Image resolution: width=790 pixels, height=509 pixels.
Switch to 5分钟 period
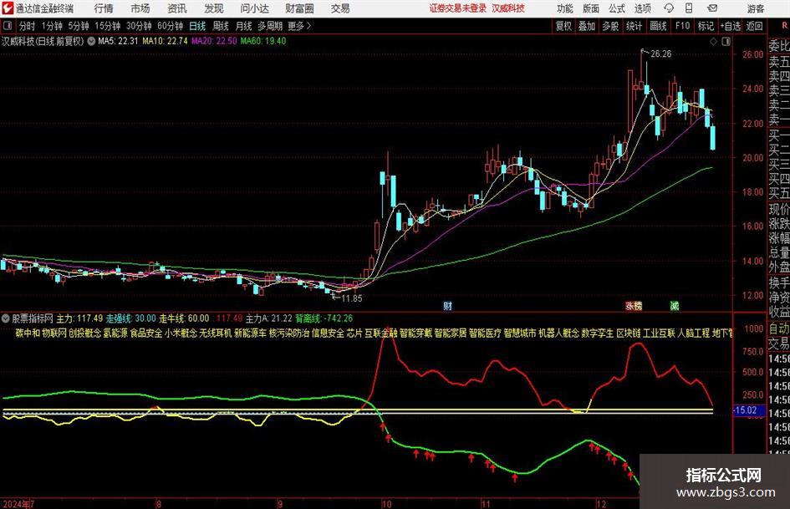pyautogui.click(x=78, y=26)
